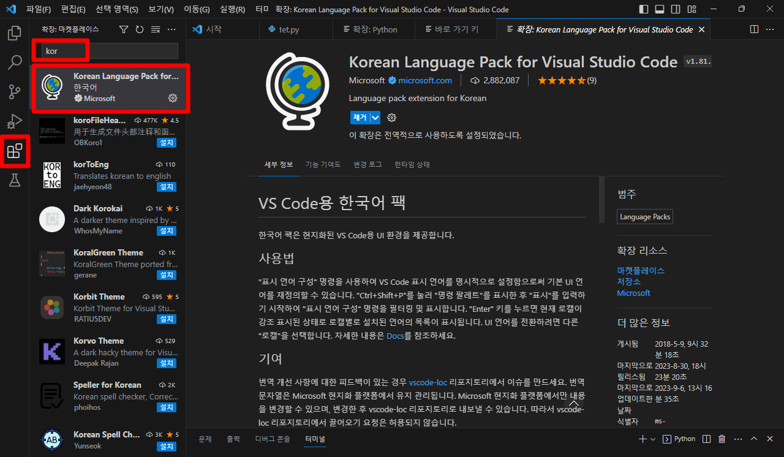Open new terminal profile dropdown chevron
This screenshot has width=784, height=457.
coord(653,439)
